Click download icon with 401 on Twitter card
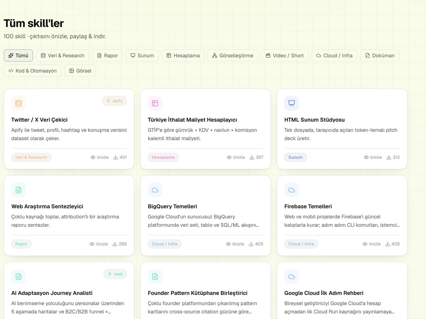 click(115, 157)
